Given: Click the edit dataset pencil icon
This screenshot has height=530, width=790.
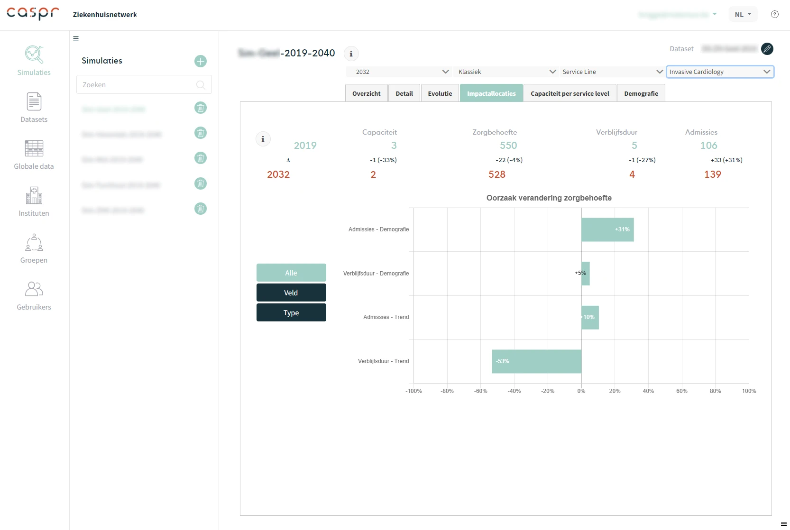Looking at the screenshot, I should (767, 49).
